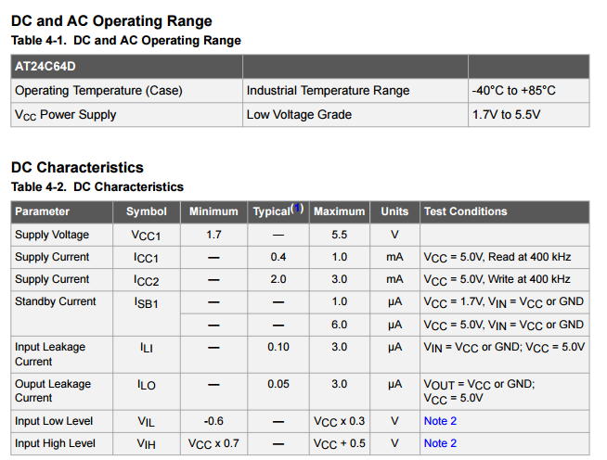Click the Parameter column header

[x=43, y=211]
